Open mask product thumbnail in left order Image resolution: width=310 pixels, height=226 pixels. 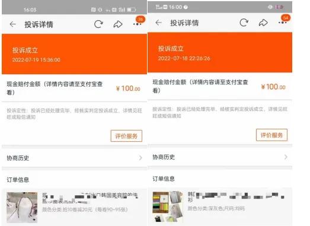(22, 208)
